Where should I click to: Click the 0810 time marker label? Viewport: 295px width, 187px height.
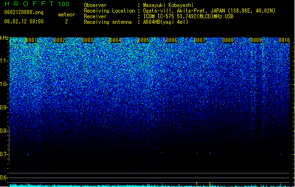tap(284, 40)
